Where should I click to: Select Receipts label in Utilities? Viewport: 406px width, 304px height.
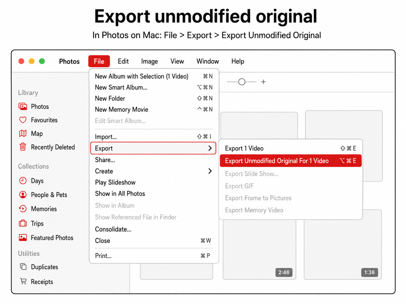point(42,282)
